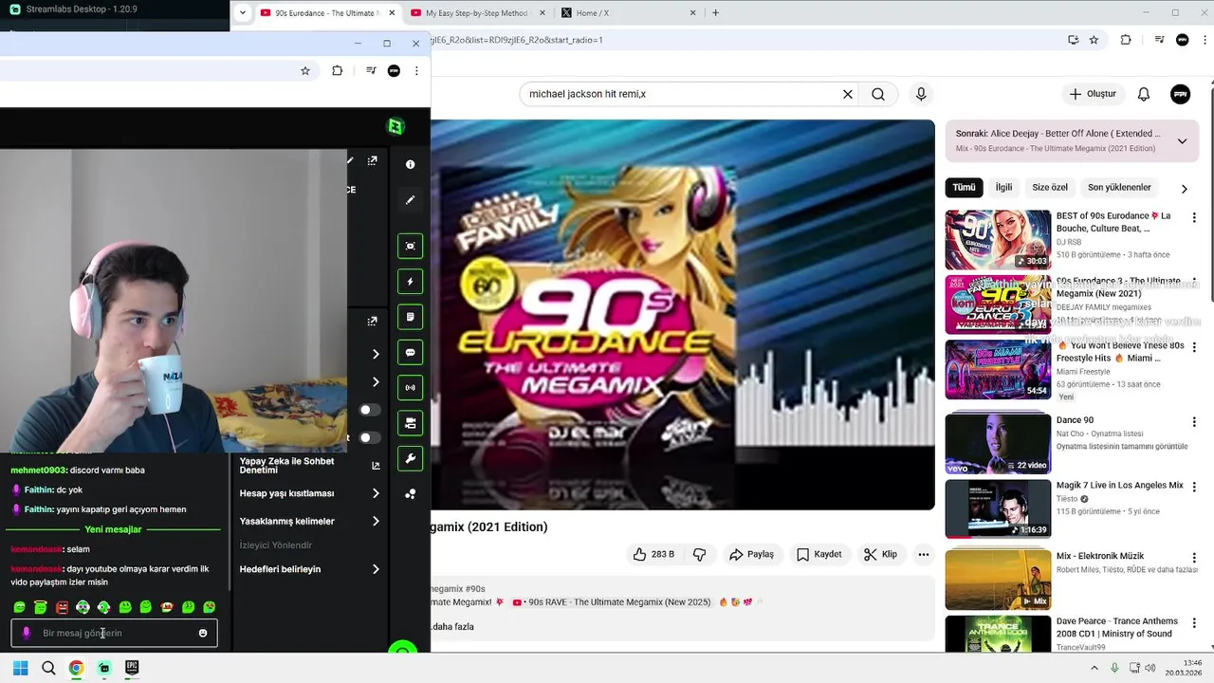Clear the YouTube search box with the X

click(x=848, y=94)
